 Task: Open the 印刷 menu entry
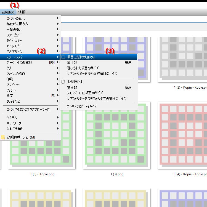30,79
